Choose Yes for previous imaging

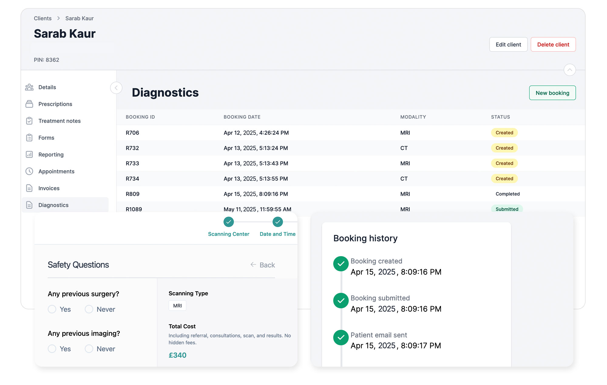point(52,349)
